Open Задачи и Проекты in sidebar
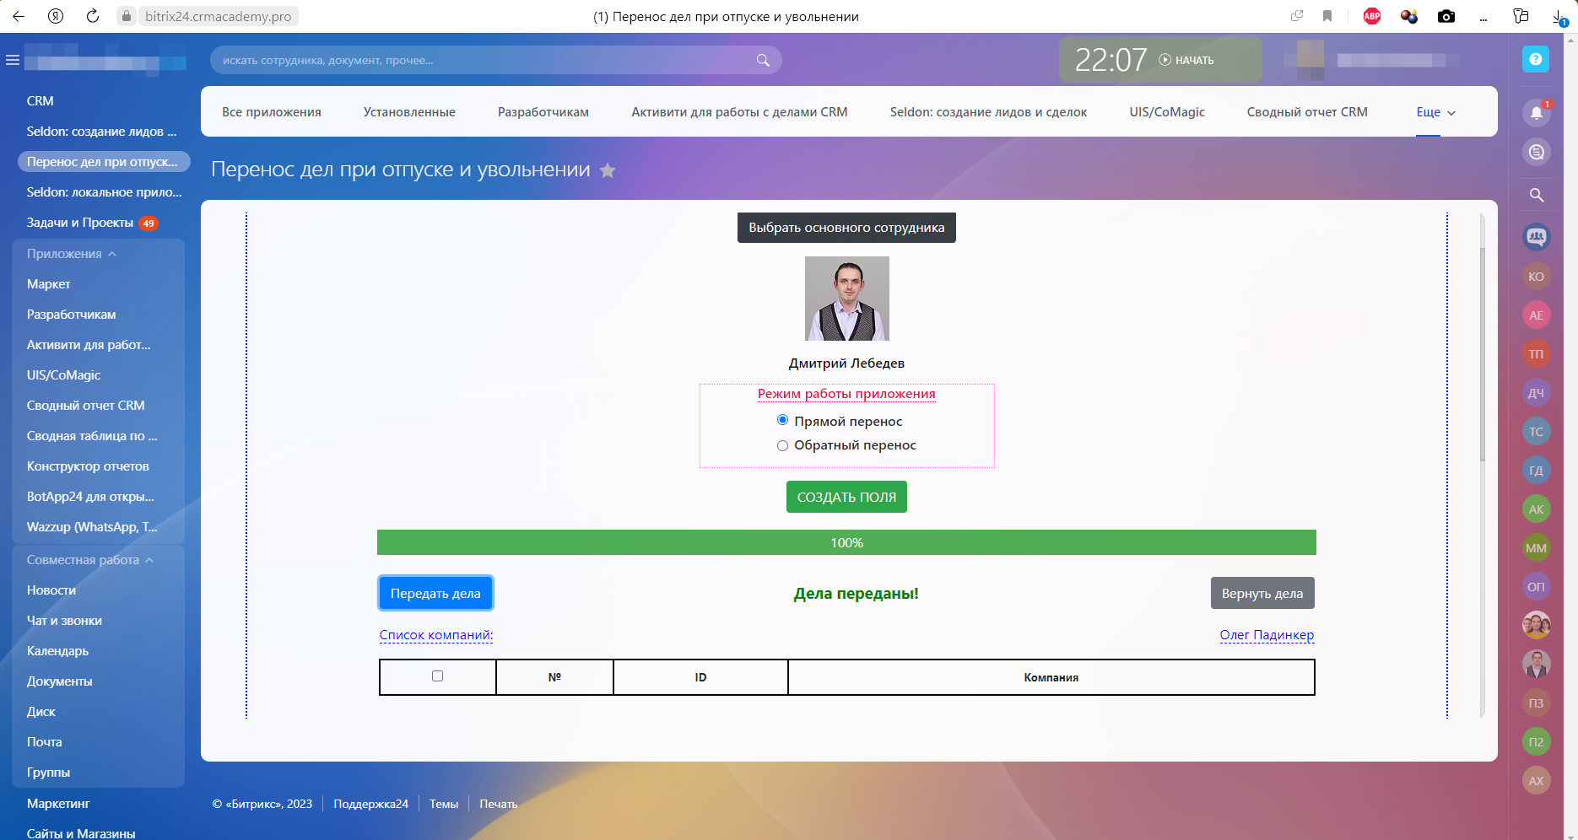The image size is (1578, 840). (x=80, y=223)
